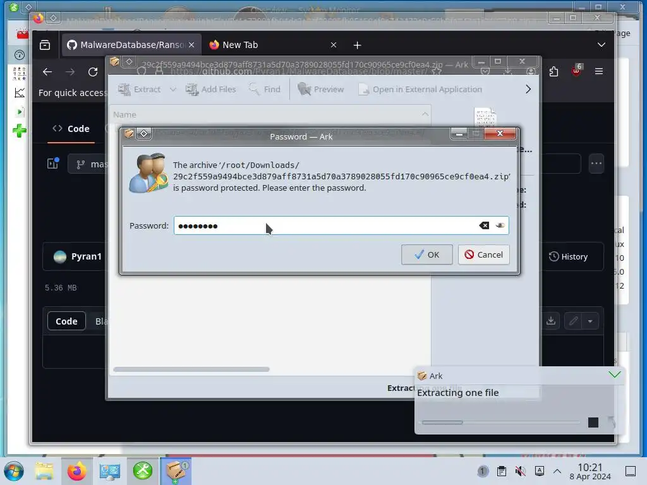Click the Ark extraction progress bar
This screenshot has height=485, width=647.
pyautogui.click(x=500, y=422)
